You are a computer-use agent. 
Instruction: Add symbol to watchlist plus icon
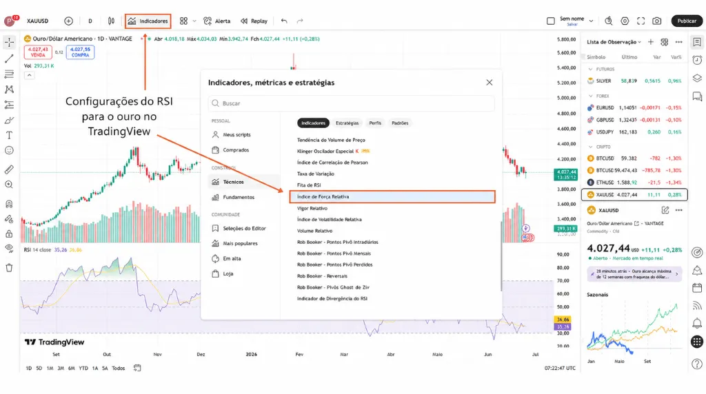651,42
